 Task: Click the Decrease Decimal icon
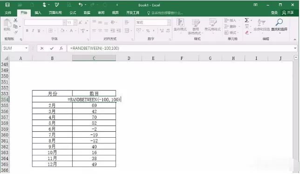point(168,31)
